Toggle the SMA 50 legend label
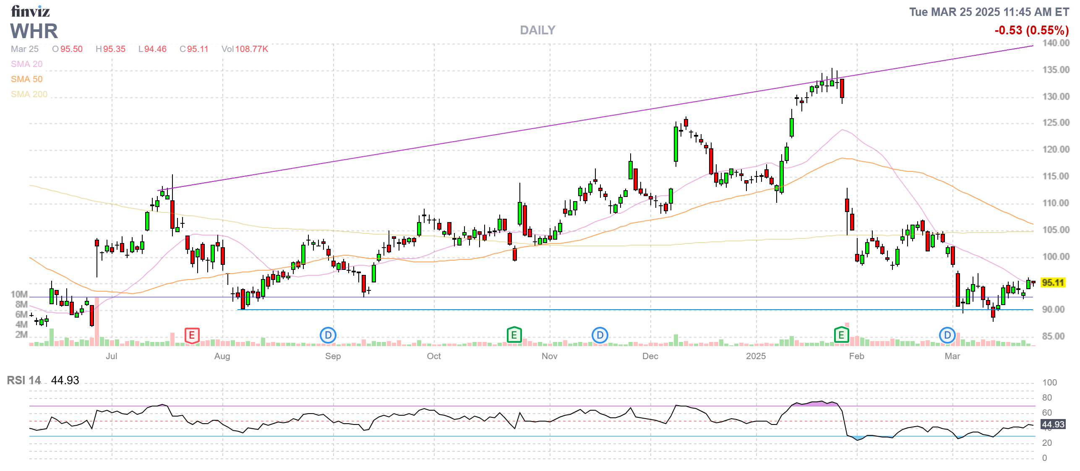 pos(27,79)
